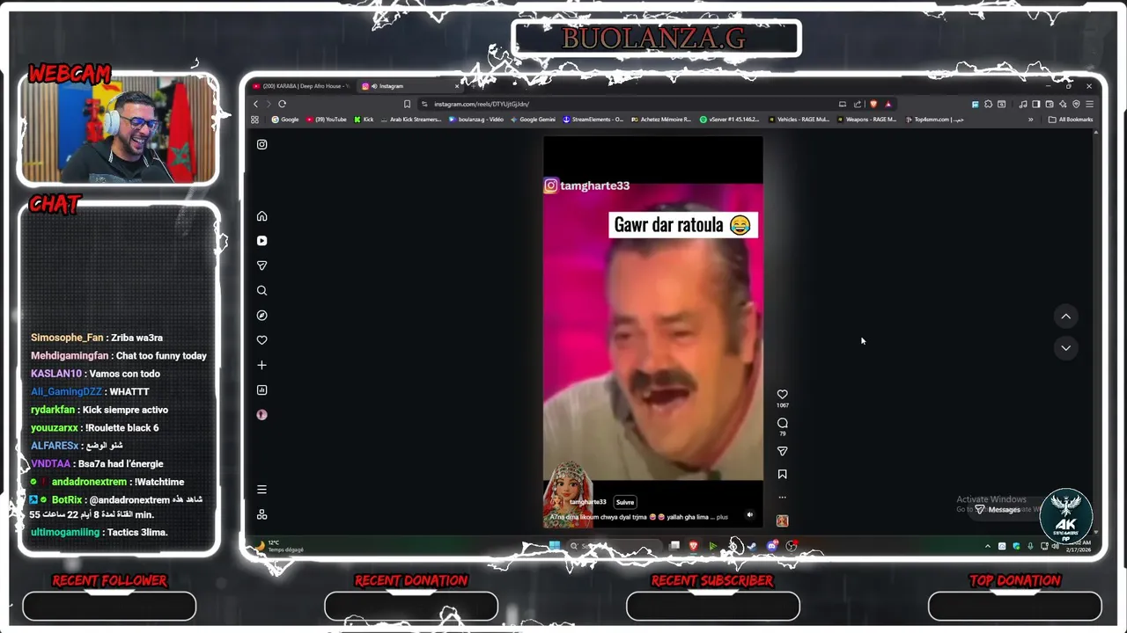Expand the caption with 'plus' link
Image resolution: width=1127 pixels, height=633 pixels.
722,517
